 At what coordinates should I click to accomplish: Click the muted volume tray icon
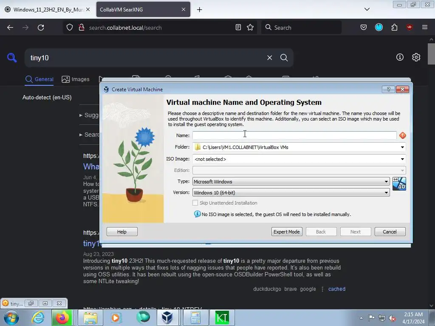[392, 318]
